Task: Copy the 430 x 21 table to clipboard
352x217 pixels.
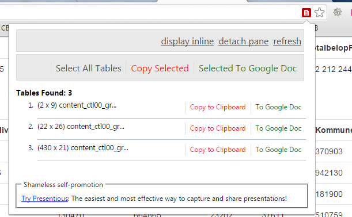Action: (x=218, y=150)
